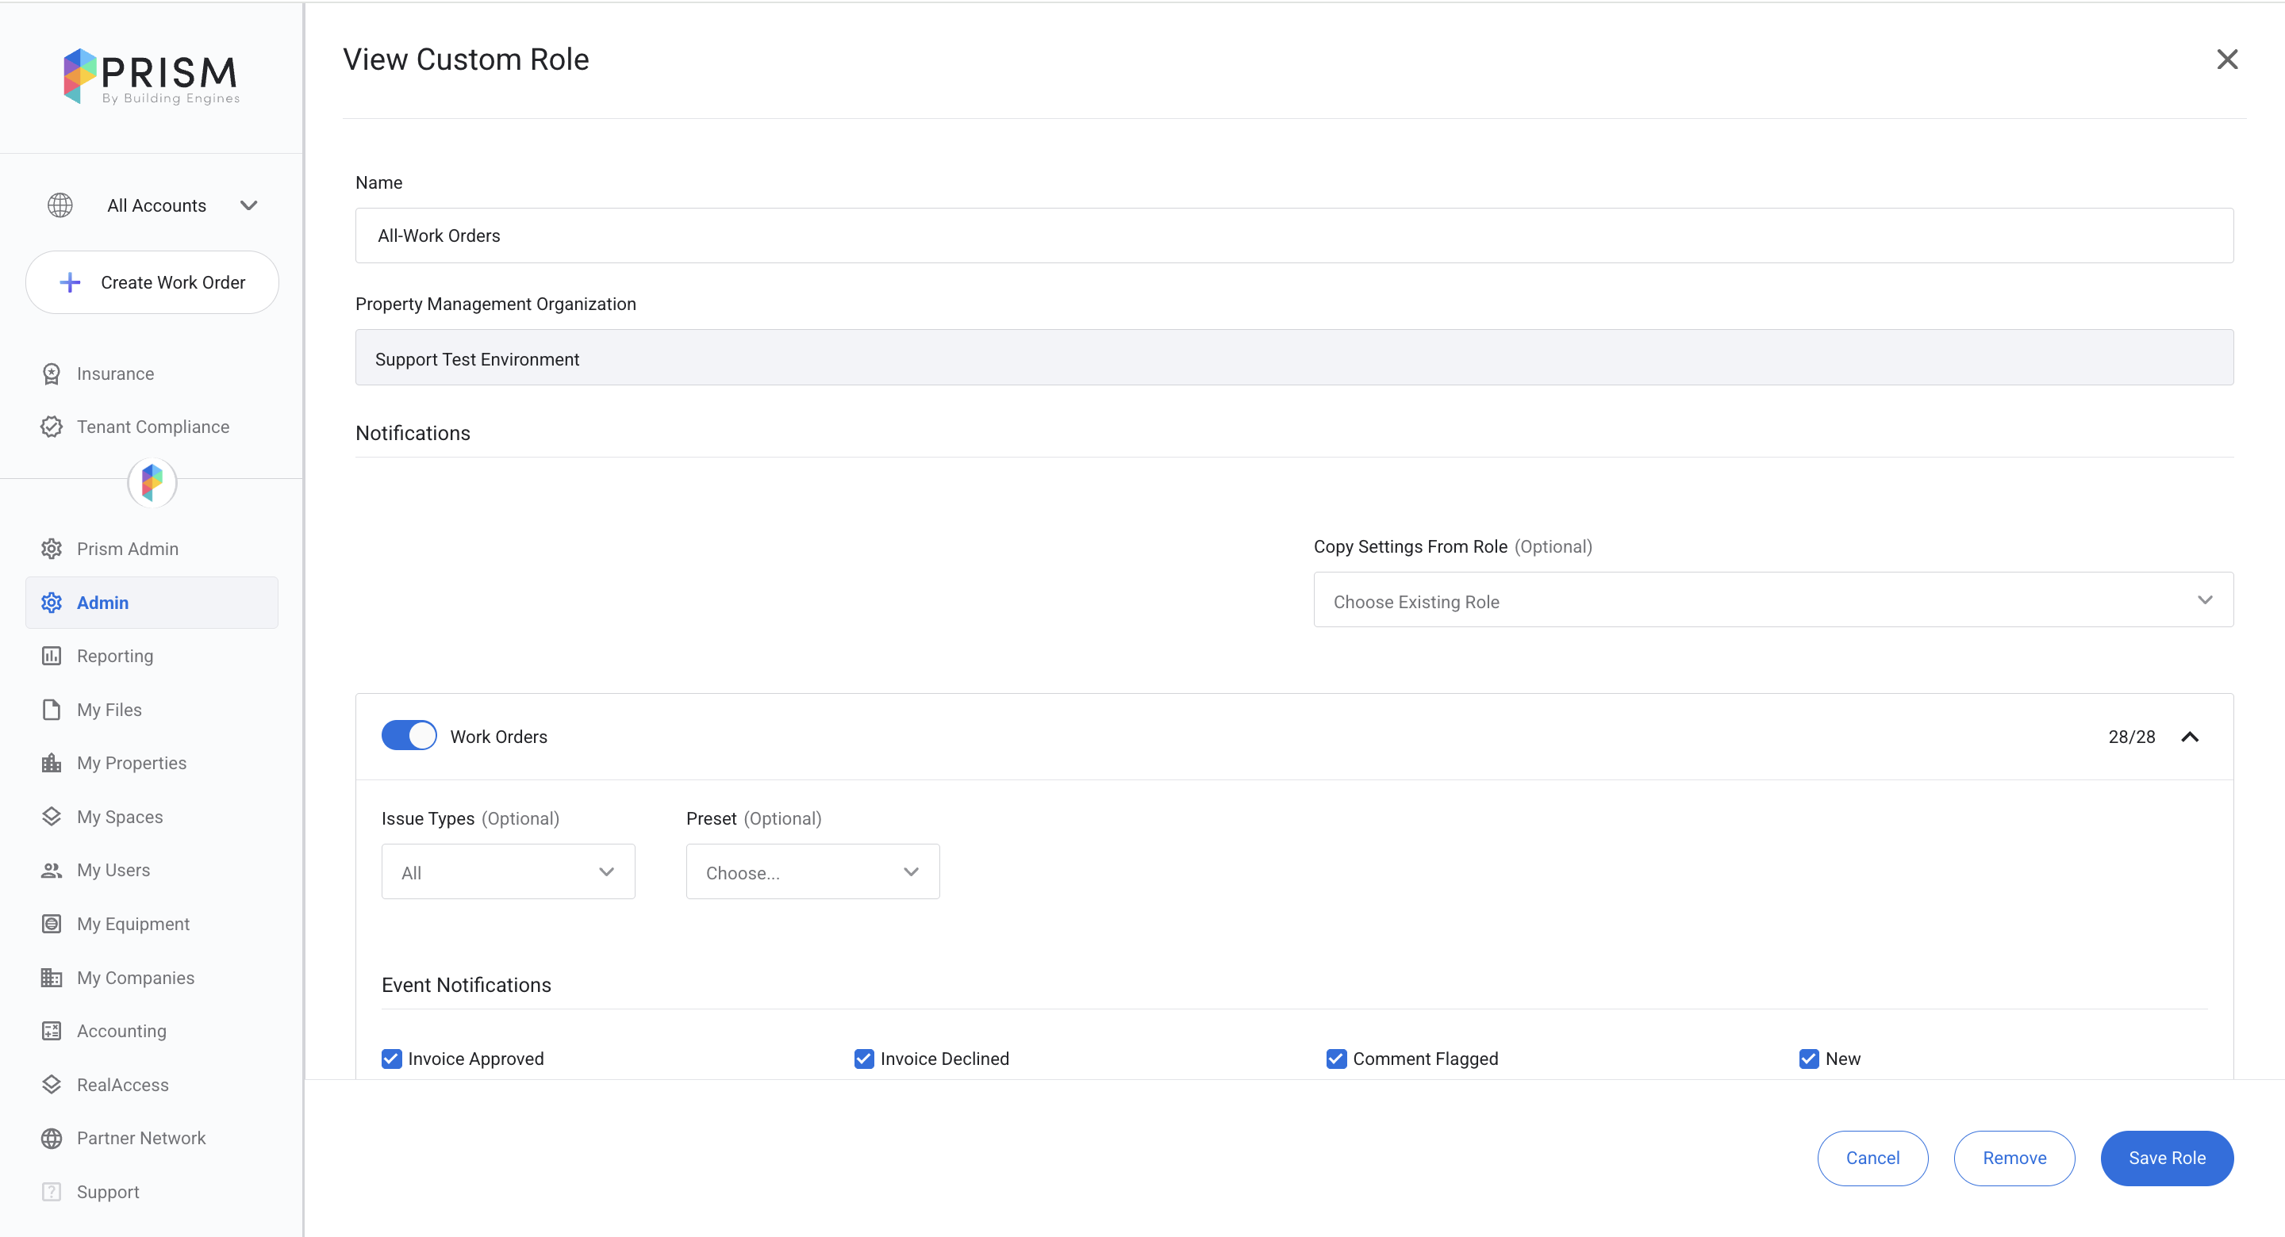Uncheck the Invoice Approved checkbox
Image resolution: width=2285 pixels, height=1237 pixels.
(x=391, y=1059)
